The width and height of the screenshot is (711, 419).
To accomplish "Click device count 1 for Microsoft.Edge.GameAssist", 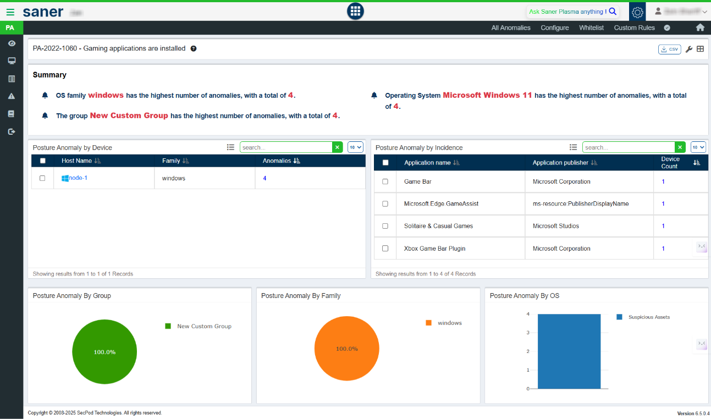I will 663,203.
